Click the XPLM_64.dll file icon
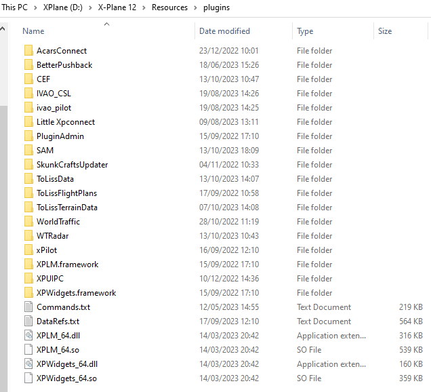431x392 pixels. point(28,336)
